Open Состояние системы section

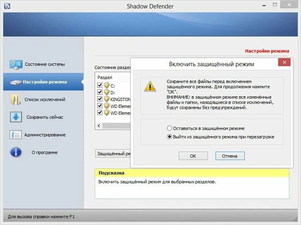click(x=43, y=64)
